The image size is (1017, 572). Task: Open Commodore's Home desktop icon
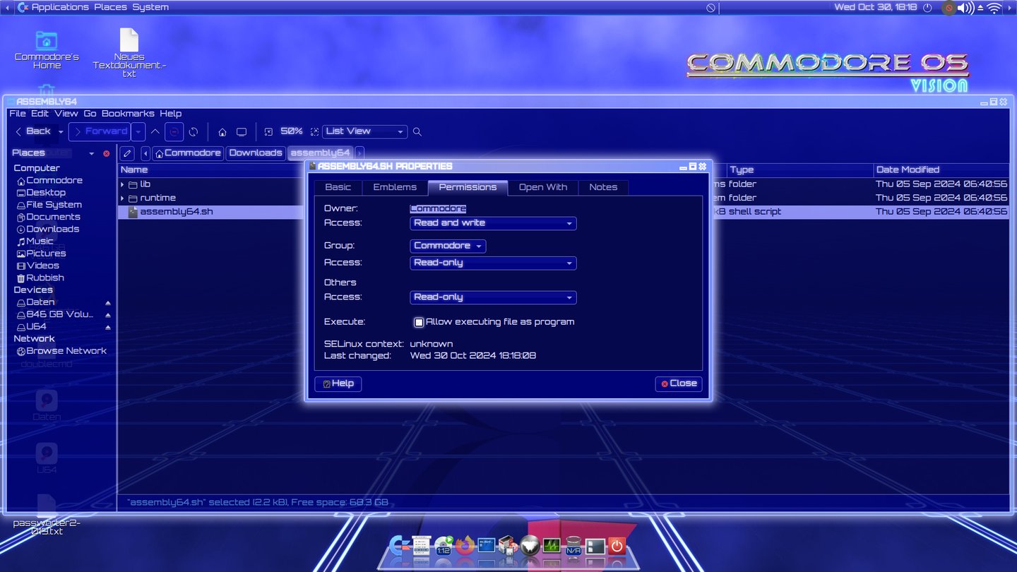coord(47,50)
